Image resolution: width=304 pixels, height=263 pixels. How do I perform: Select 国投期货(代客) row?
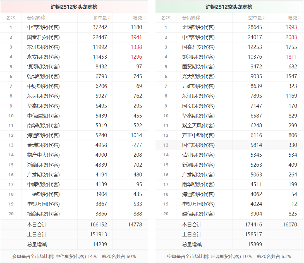(x=229, y=106)
